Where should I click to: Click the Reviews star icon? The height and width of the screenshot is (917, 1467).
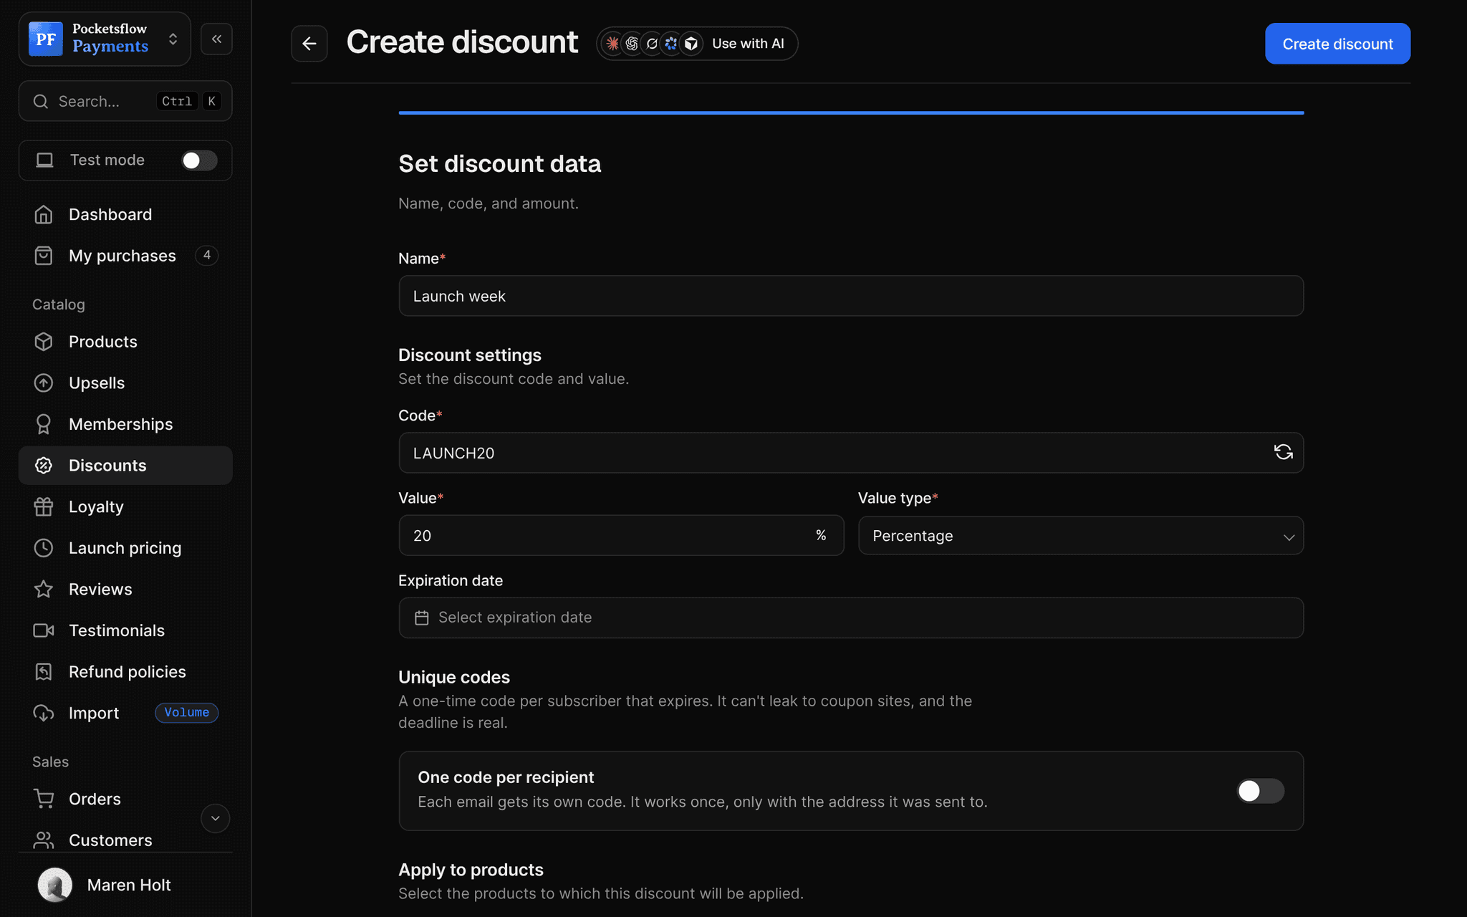(x=44, y=589)
